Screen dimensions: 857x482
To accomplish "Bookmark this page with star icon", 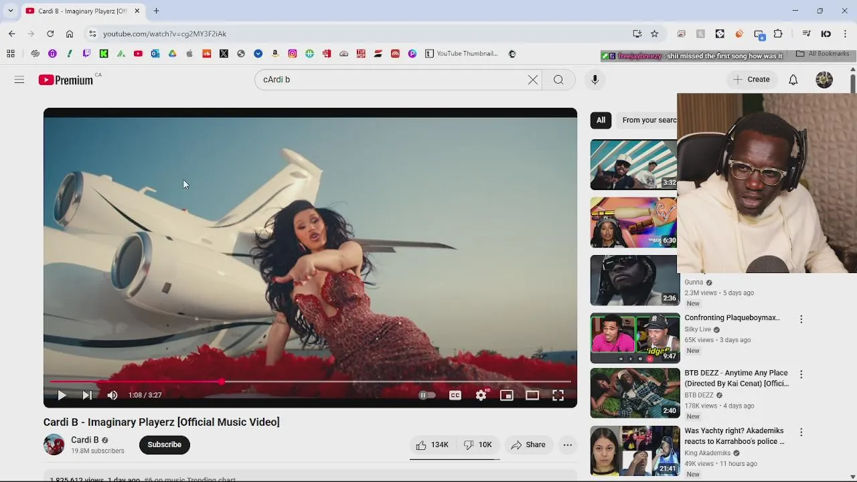I will point(655,33).
